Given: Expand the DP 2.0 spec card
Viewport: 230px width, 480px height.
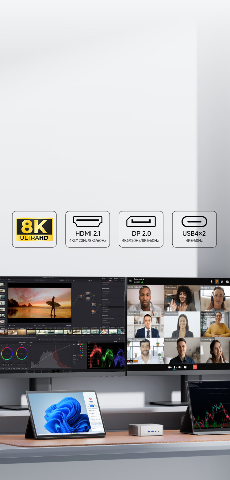Looking at the screenshot, I should [141, 229].
